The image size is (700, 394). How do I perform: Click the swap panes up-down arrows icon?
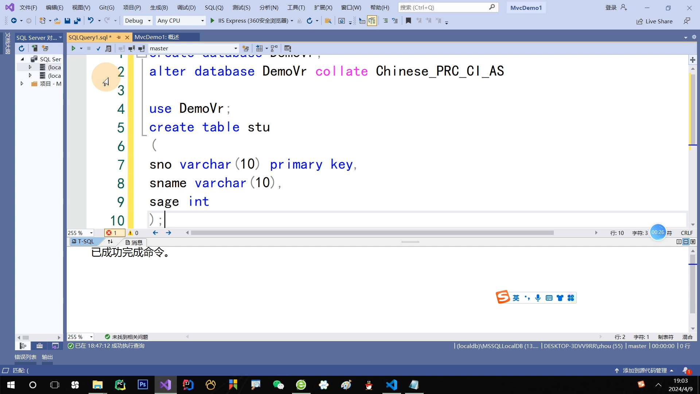[x=110, y=242]
